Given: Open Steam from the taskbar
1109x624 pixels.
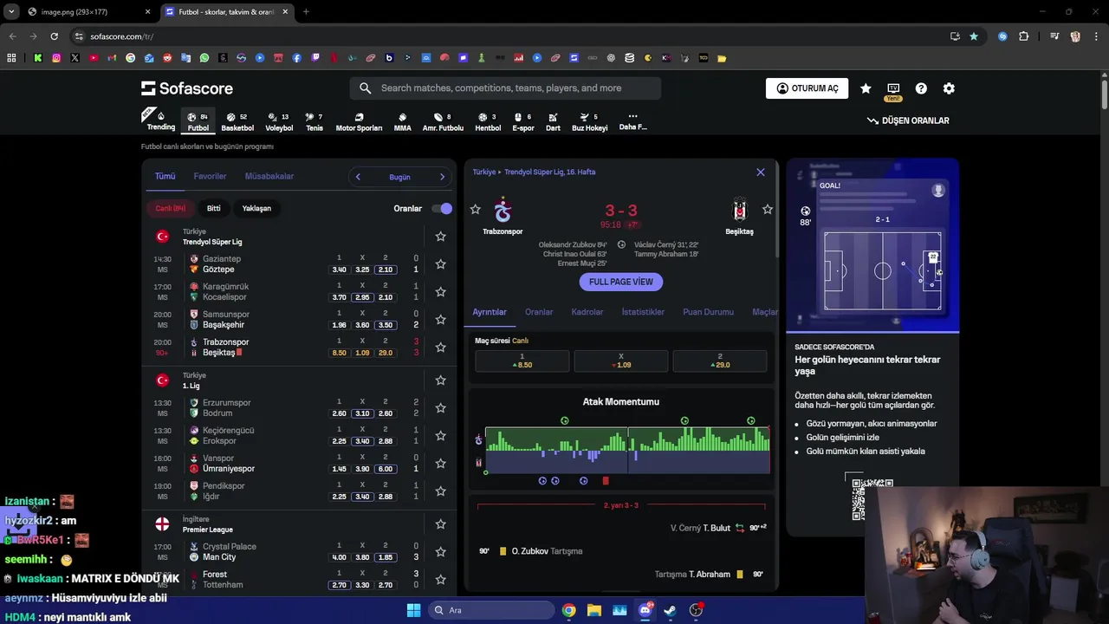Looking at the screenshot, I should (x=670, y=610).
